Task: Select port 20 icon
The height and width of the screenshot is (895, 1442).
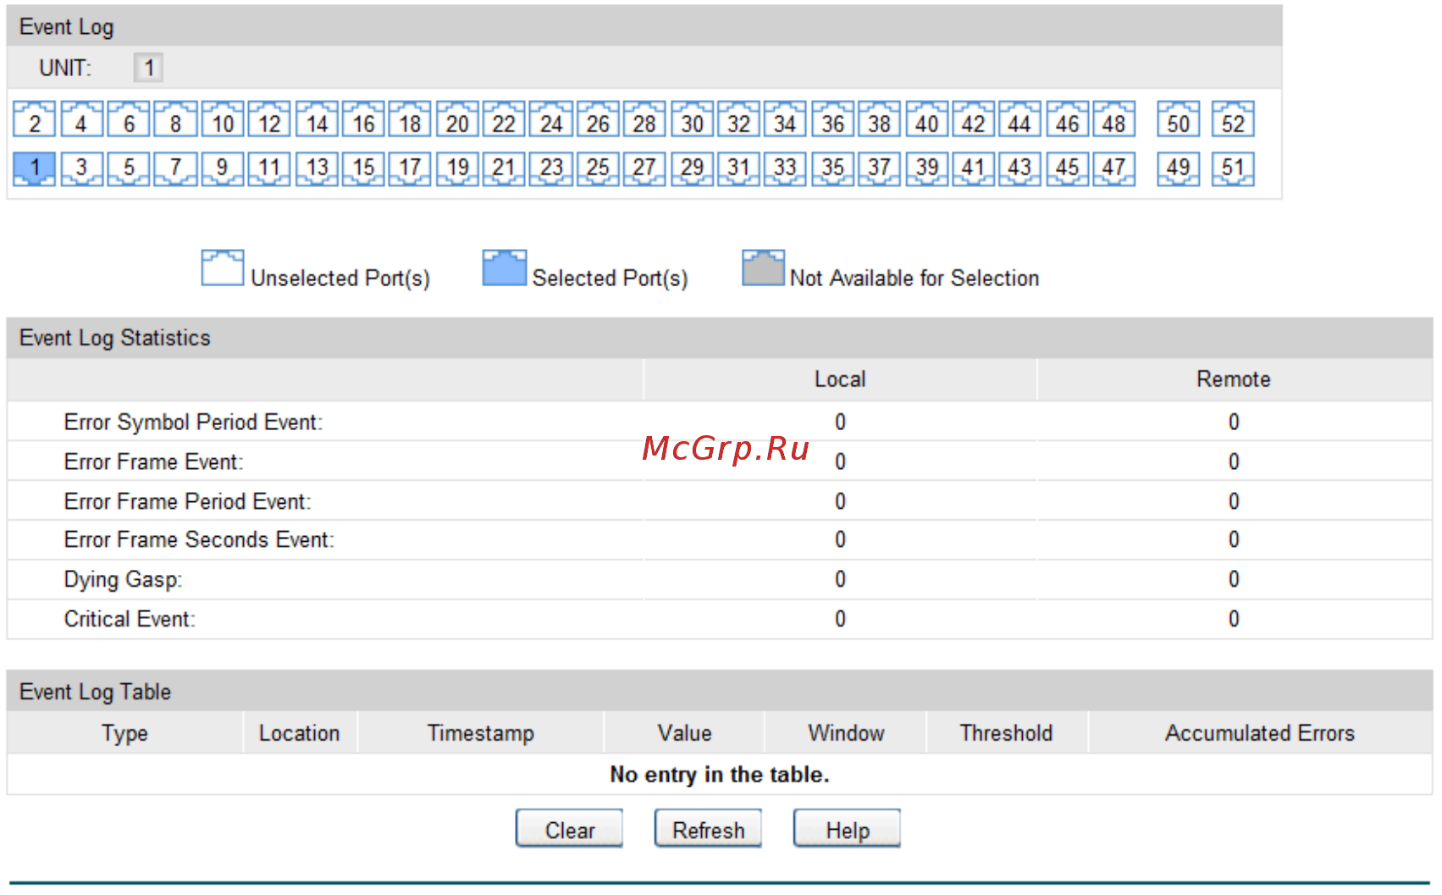Action: pyautogui.click(x=458, y=119)
